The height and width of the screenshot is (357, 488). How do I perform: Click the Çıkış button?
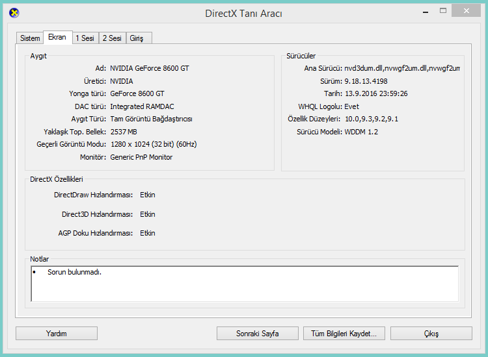(x=431, y=334)
